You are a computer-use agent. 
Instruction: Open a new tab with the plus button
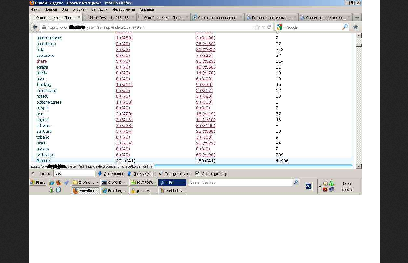coord(357,17)
